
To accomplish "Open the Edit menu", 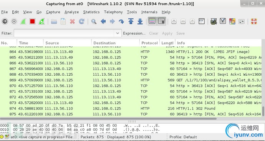I will click(x=15, y=12).
